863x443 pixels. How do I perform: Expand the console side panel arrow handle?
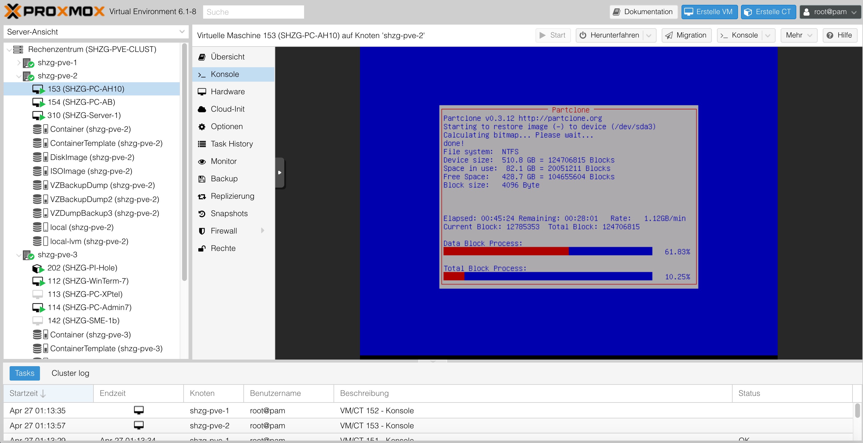click(280, 173)
